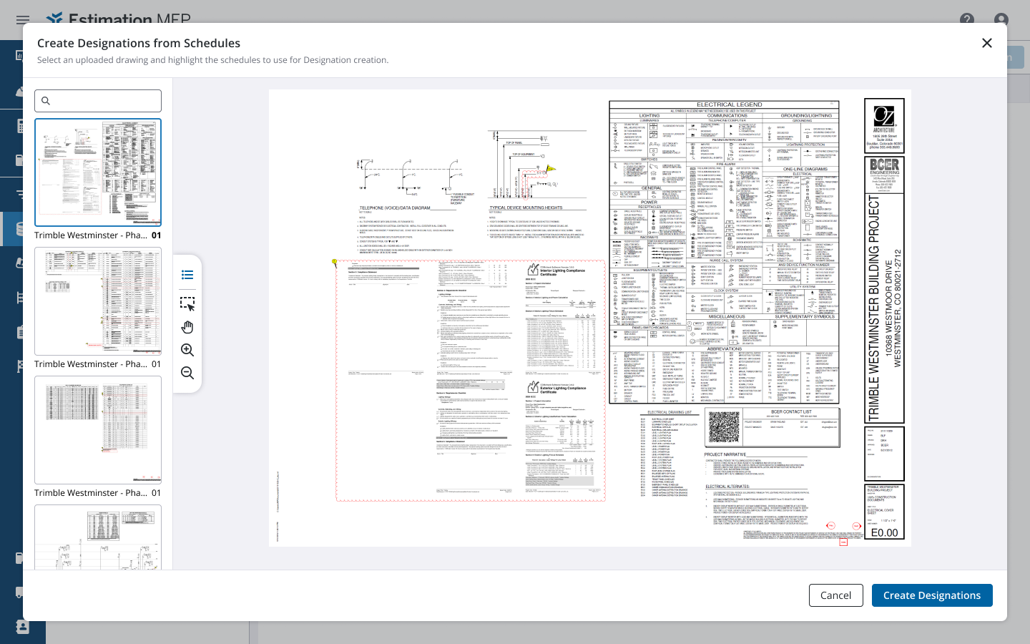Choose the second Trimble Westminster thumbnail
This screenshot has width=1030, height=644.
98,301
